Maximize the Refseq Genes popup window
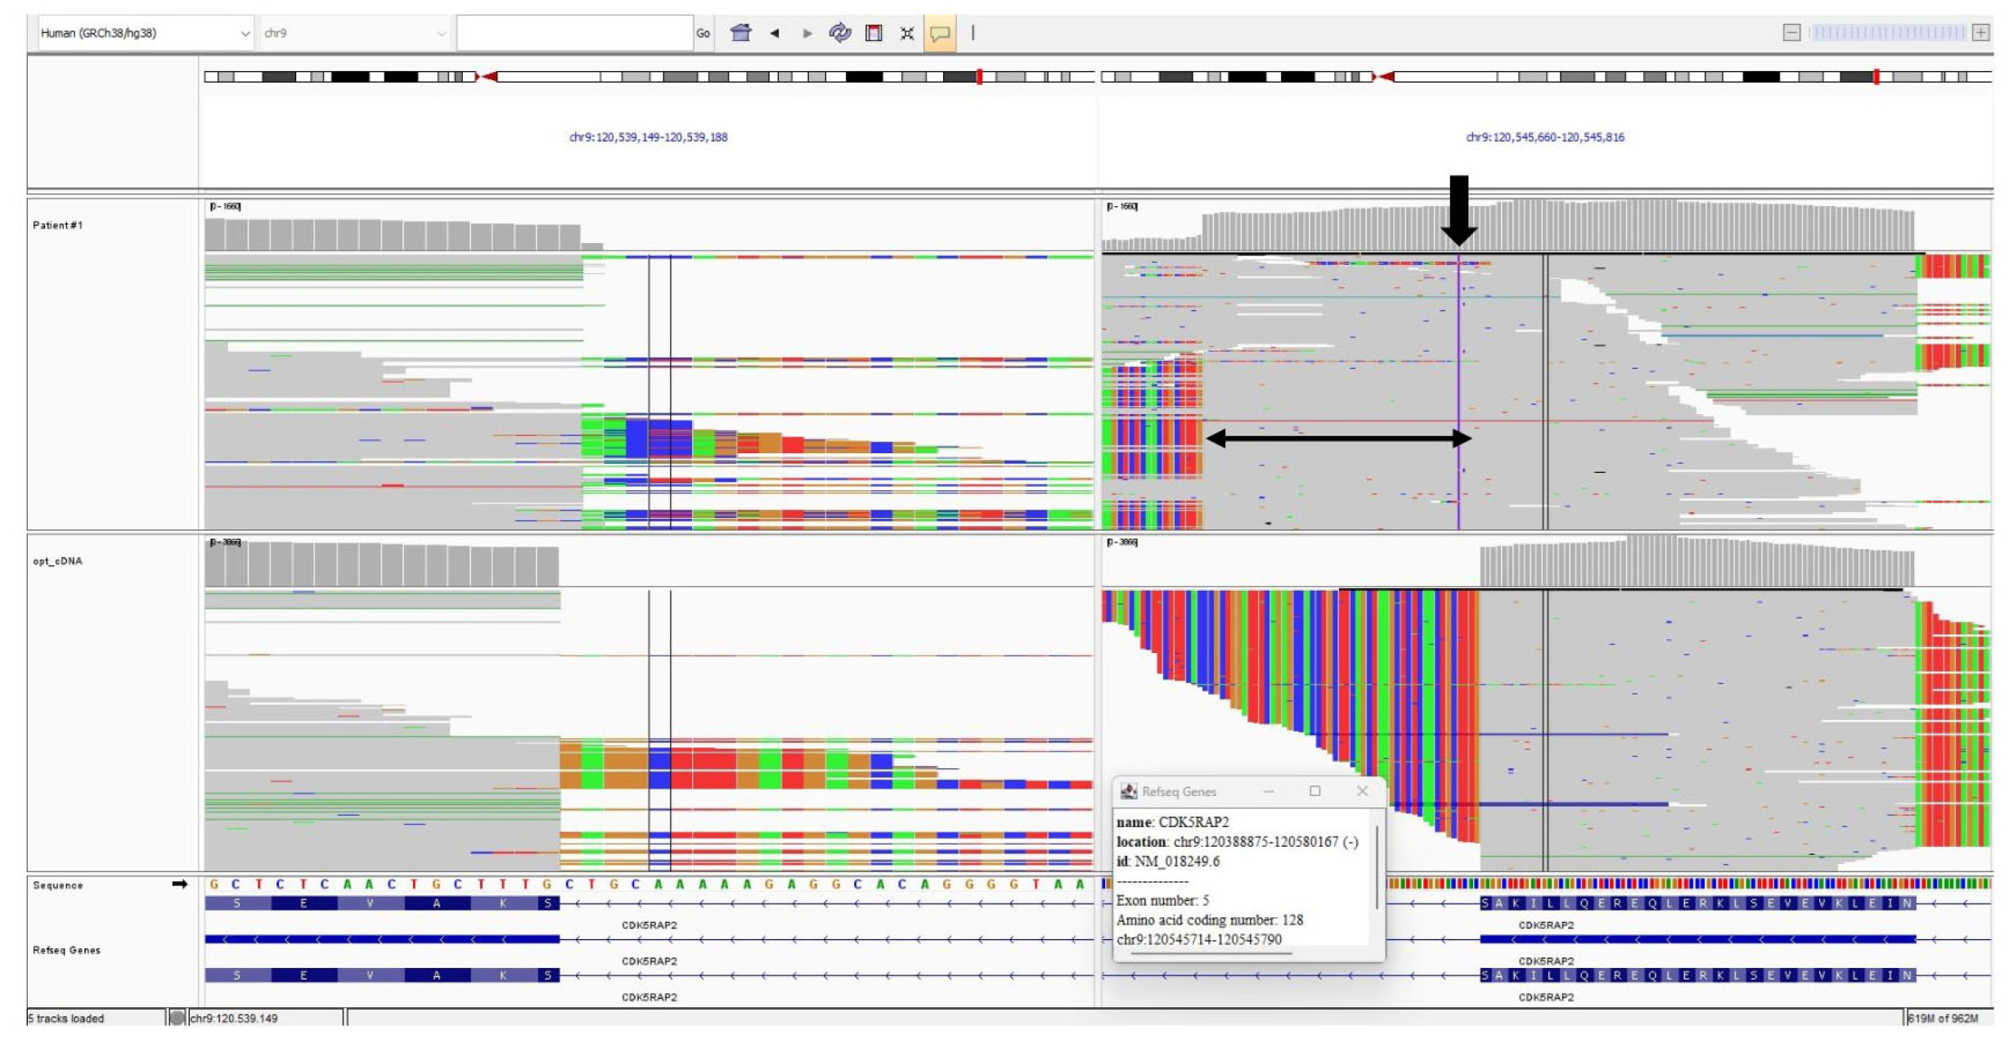 tap(1315, 791)
